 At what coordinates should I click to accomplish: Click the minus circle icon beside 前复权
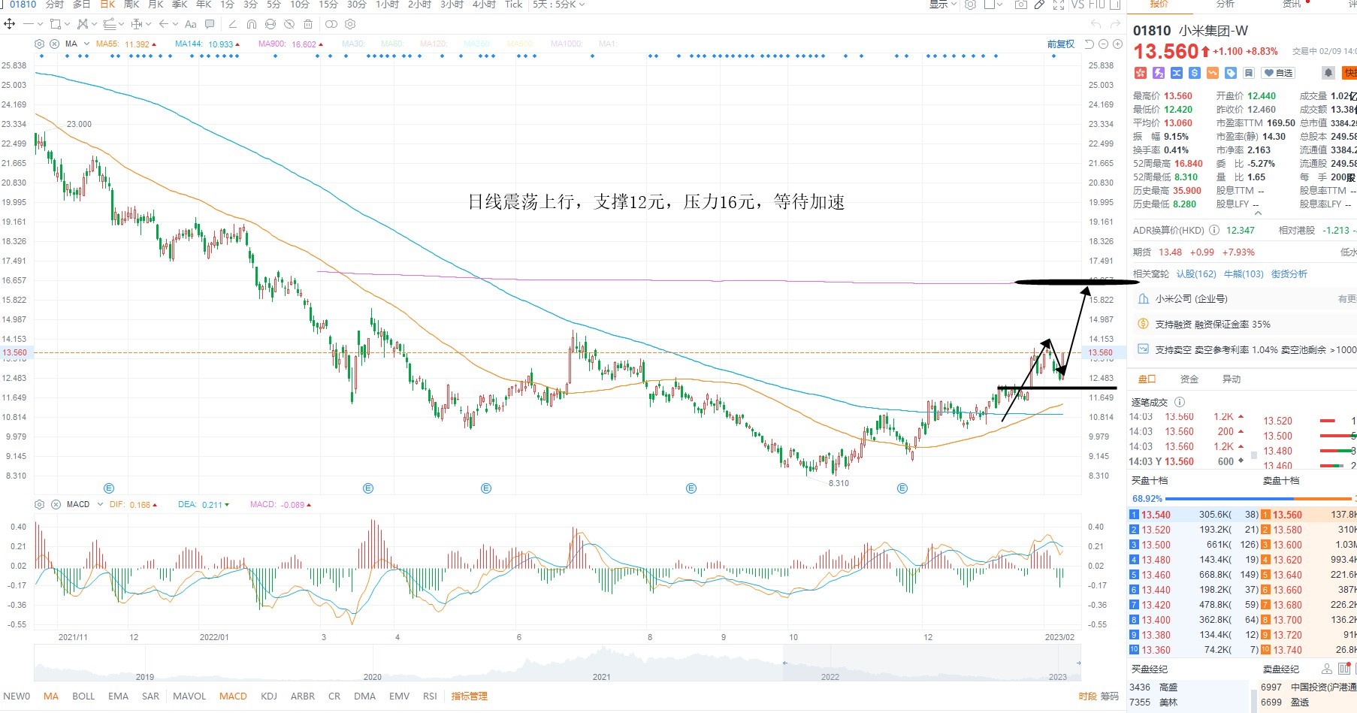[1103, 44]
